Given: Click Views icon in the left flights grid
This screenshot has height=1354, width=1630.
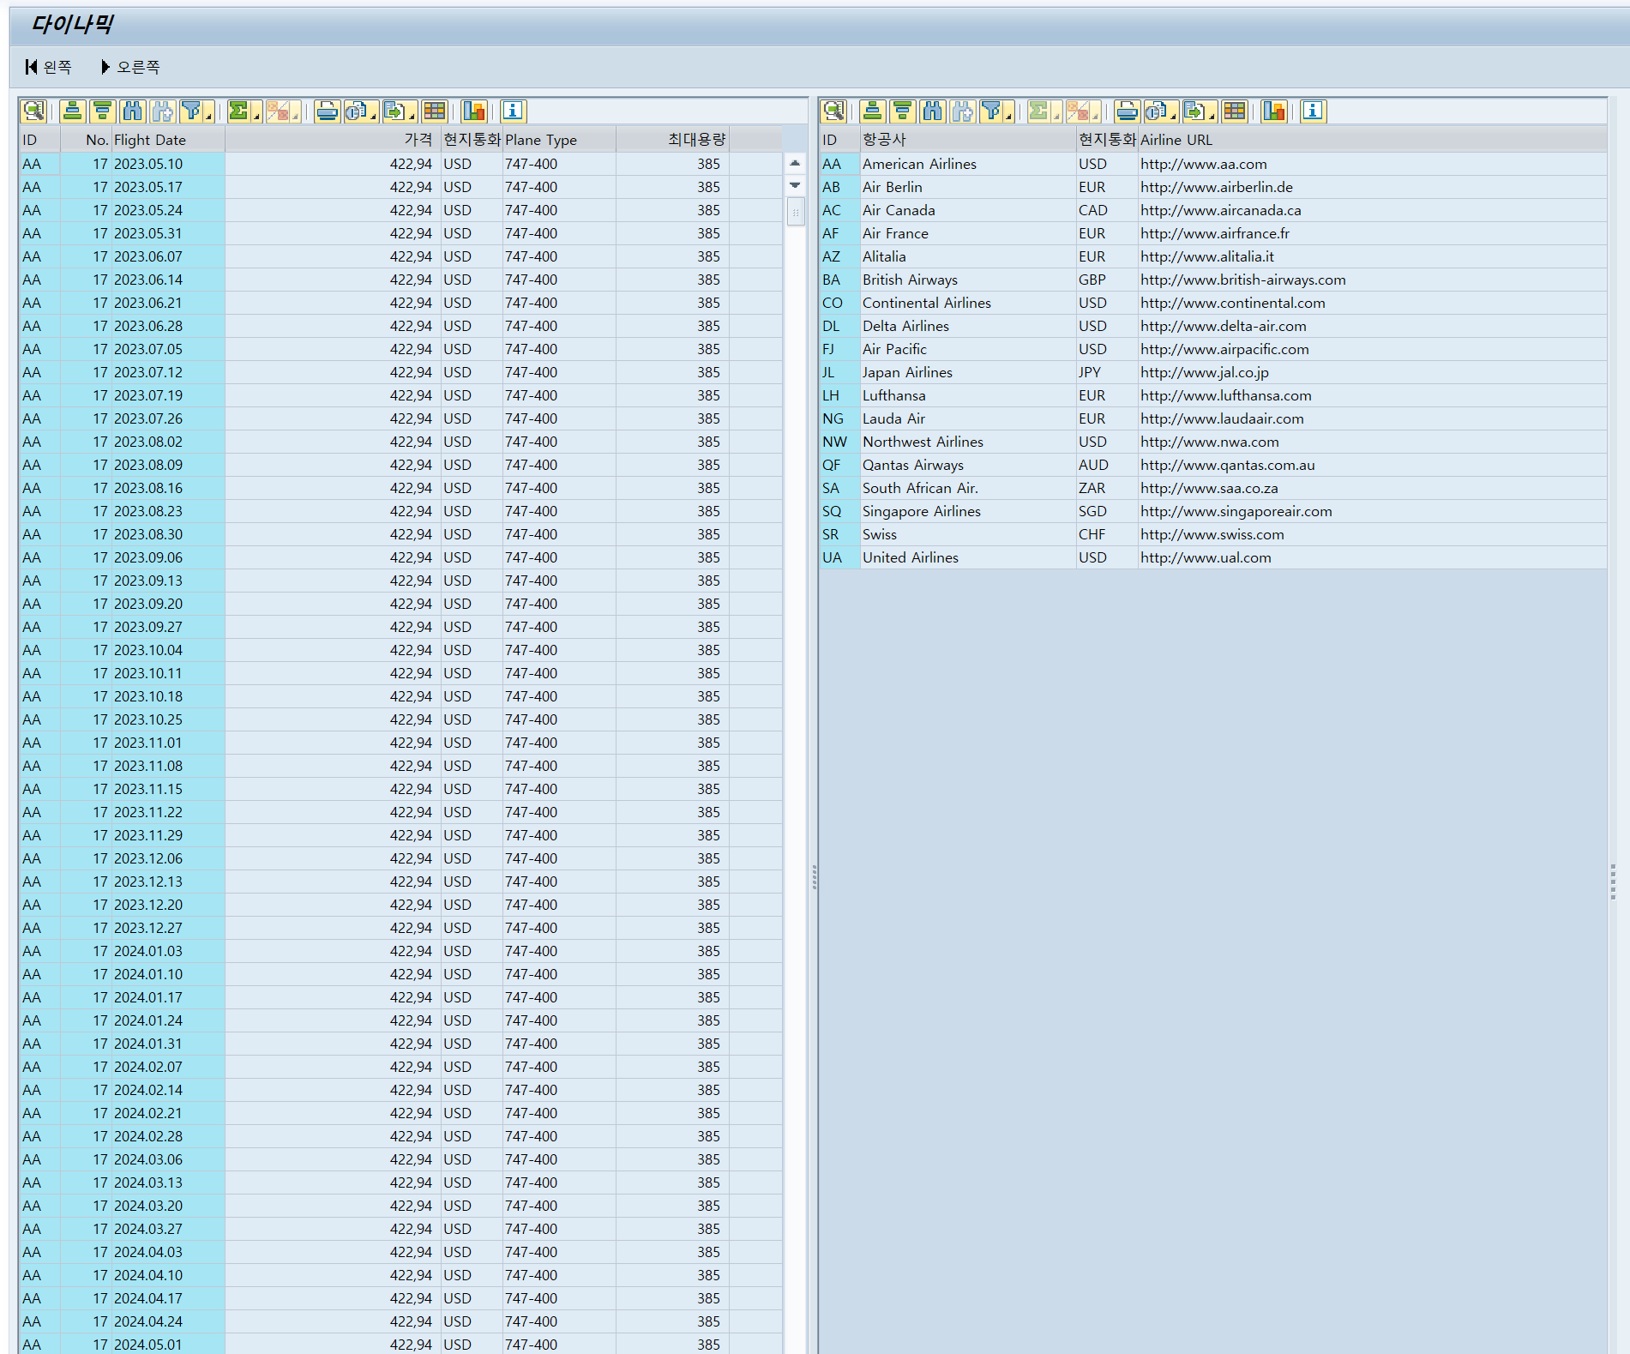Looking at the screenshot, I should (x=356, y=111).
